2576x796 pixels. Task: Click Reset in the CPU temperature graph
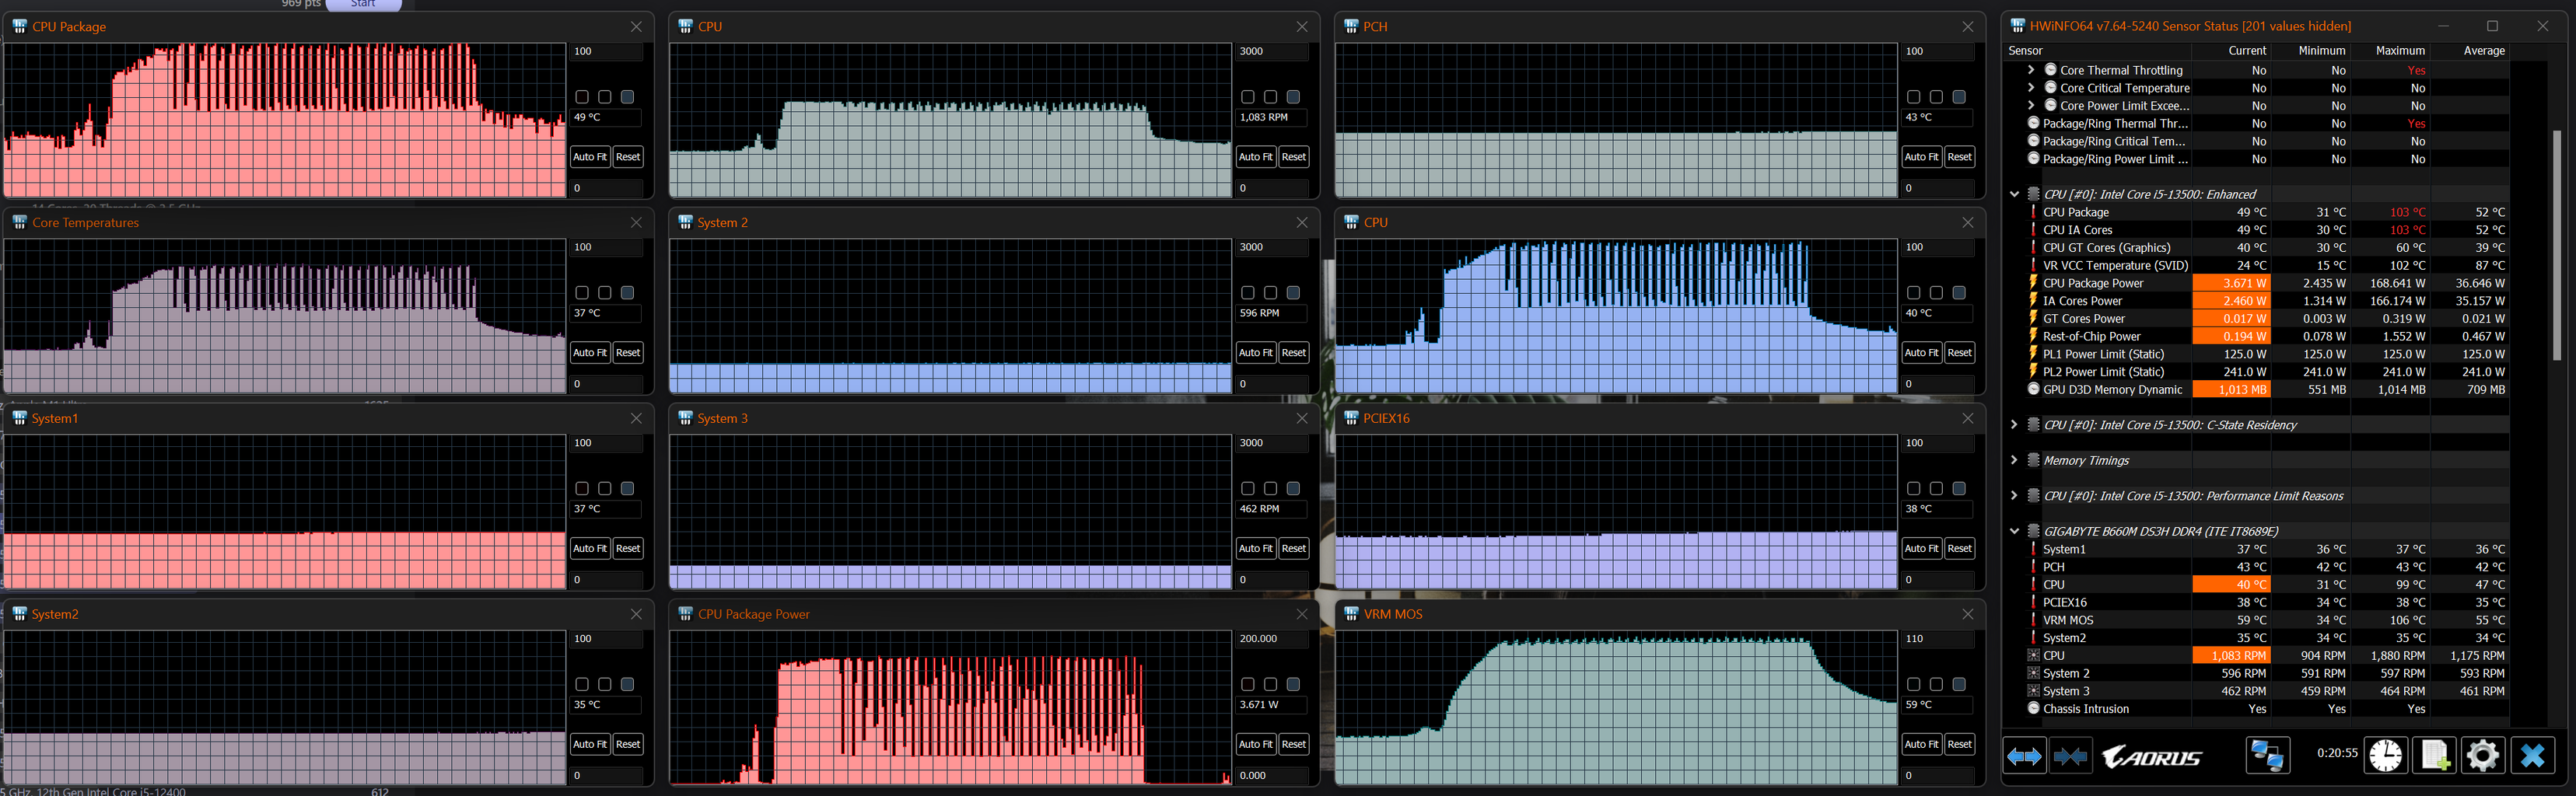(x=1960, y=353)
